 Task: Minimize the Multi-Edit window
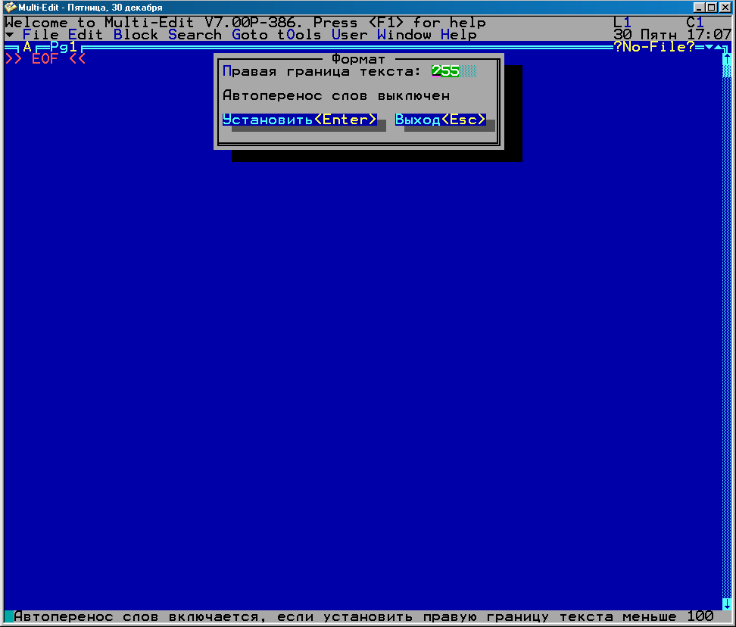click(x=699, y=8)
